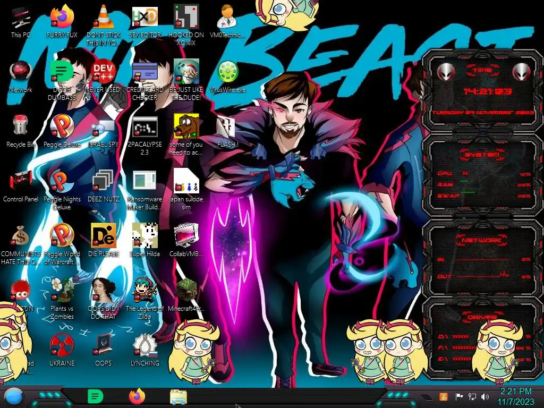544x408 pixels.
Task: Select the green D FOR DUMBASS shortcut
Action: pyautogui.click(x=62, y=72)
